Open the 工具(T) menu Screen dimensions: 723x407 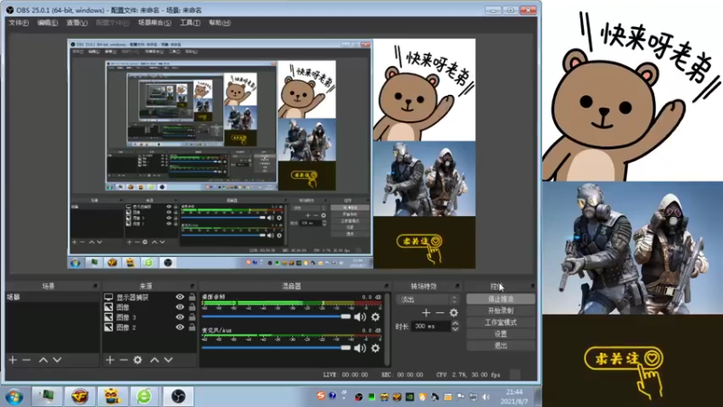pos(190,23)
